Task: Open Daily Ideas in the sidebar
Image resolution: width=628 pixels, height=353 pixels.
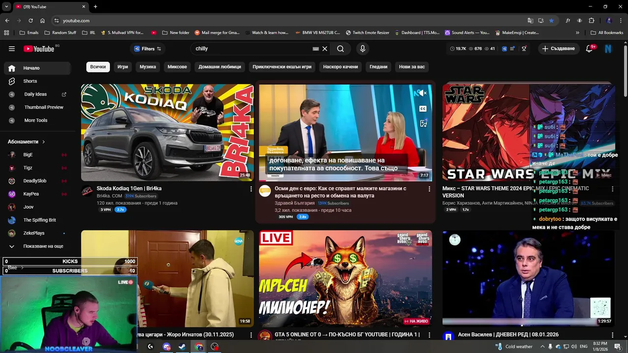Action: tap(36, 94)
